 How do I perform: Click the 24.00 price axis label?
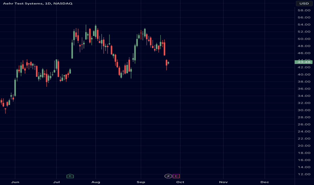304,132
